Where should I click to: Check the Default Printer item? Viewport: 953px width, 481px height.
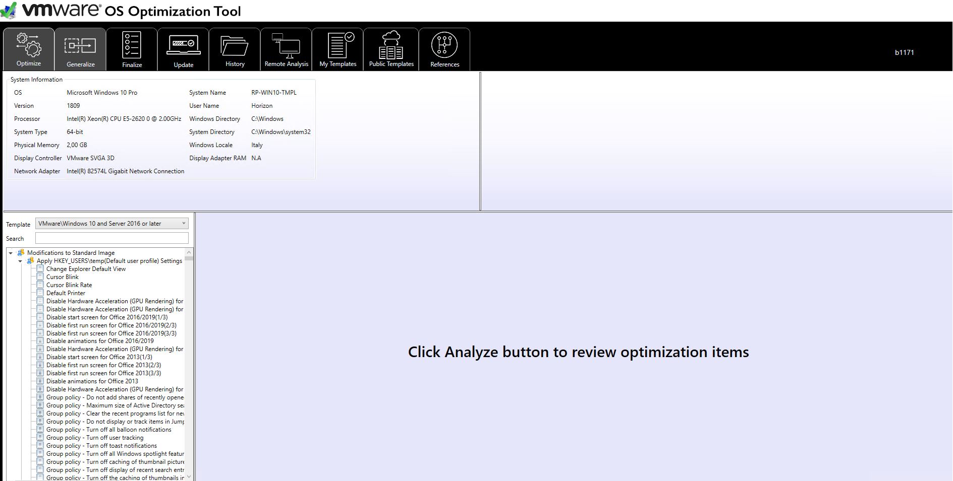click(x=40, y=293)
